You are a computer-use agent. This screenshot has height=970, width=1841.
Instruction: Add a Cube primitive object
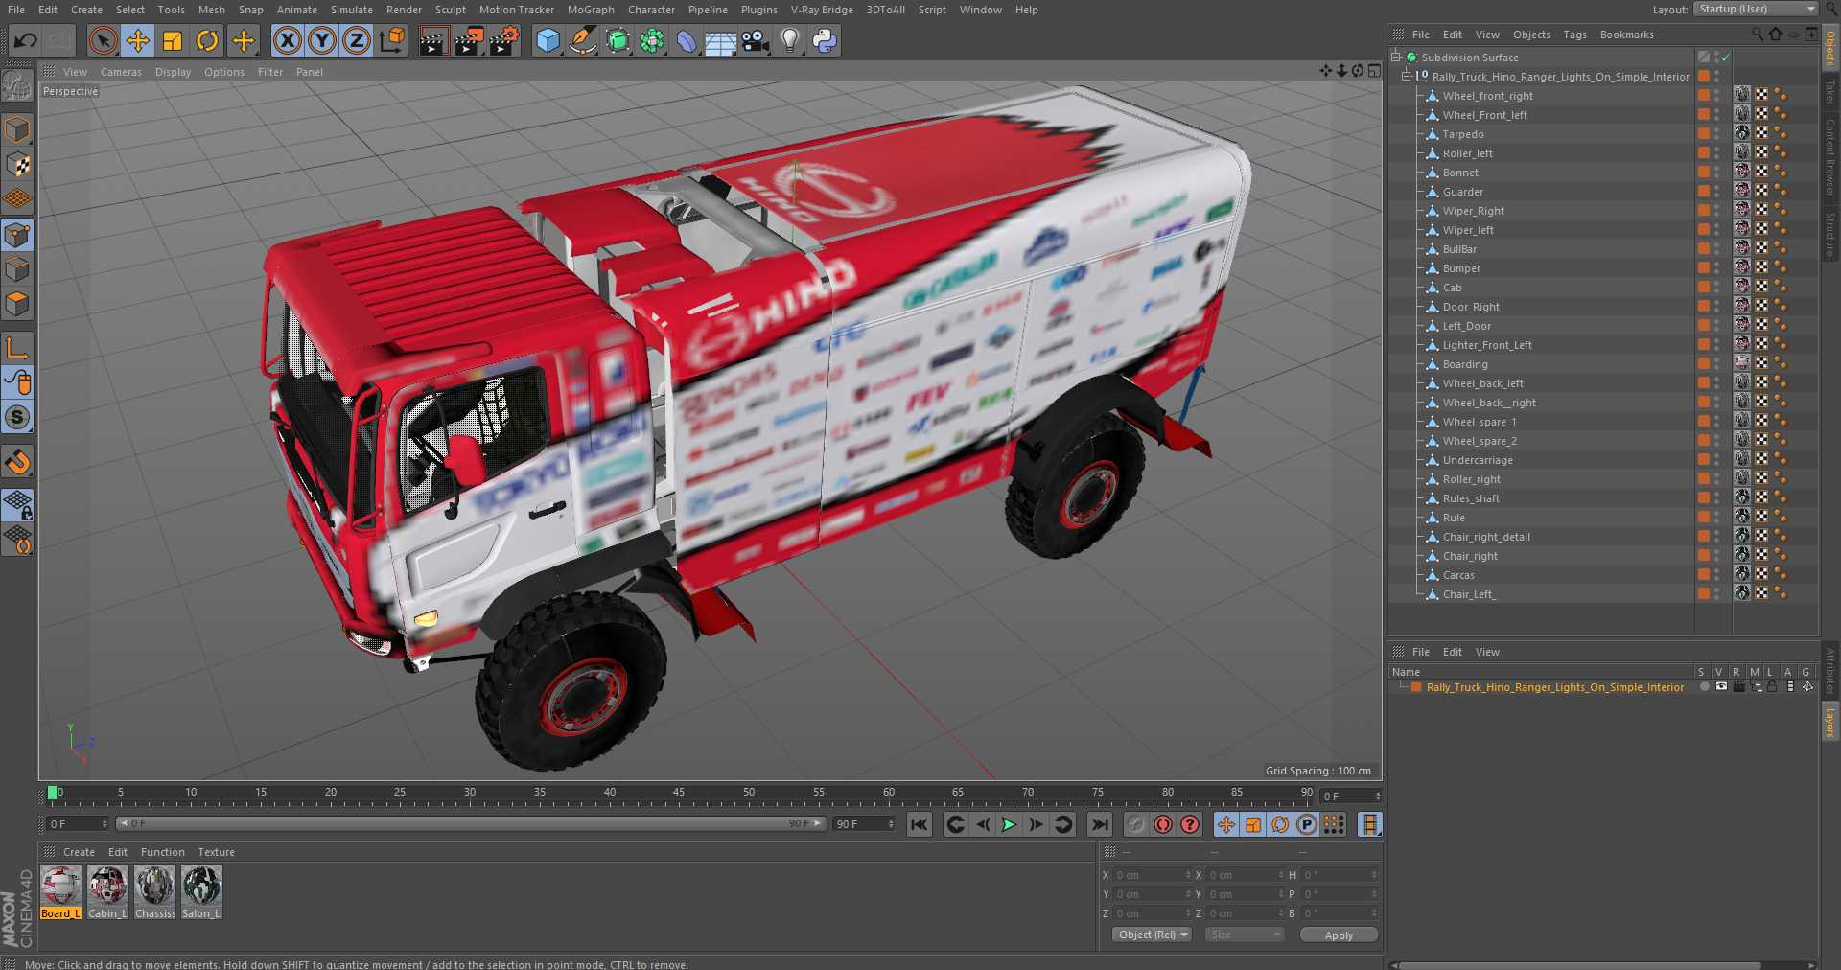coord(548,40)
